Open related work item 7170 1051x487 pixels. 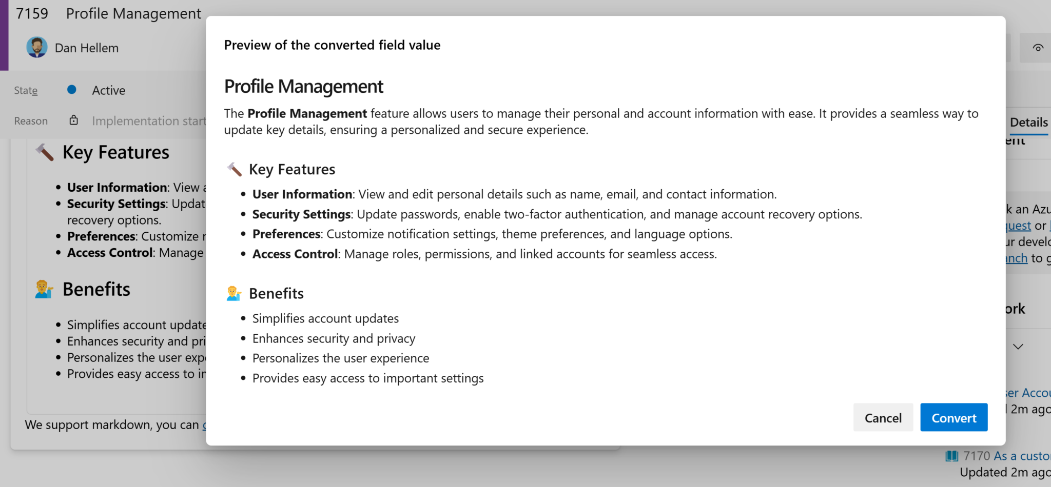click(1006, 455)
